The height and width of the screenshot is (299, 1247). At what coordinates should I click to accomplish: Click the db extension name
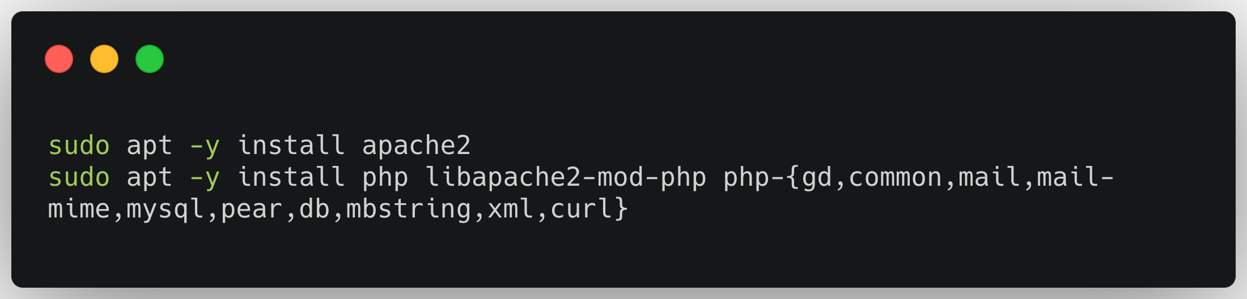315,209
